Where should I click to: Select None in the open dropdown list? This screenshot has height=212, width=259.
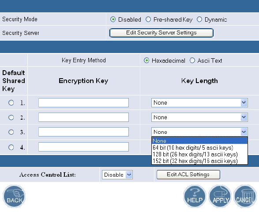click(199, 141)
